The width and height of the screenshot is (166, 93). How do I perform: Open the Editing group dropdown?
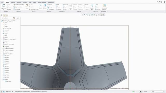coord(79,12)
